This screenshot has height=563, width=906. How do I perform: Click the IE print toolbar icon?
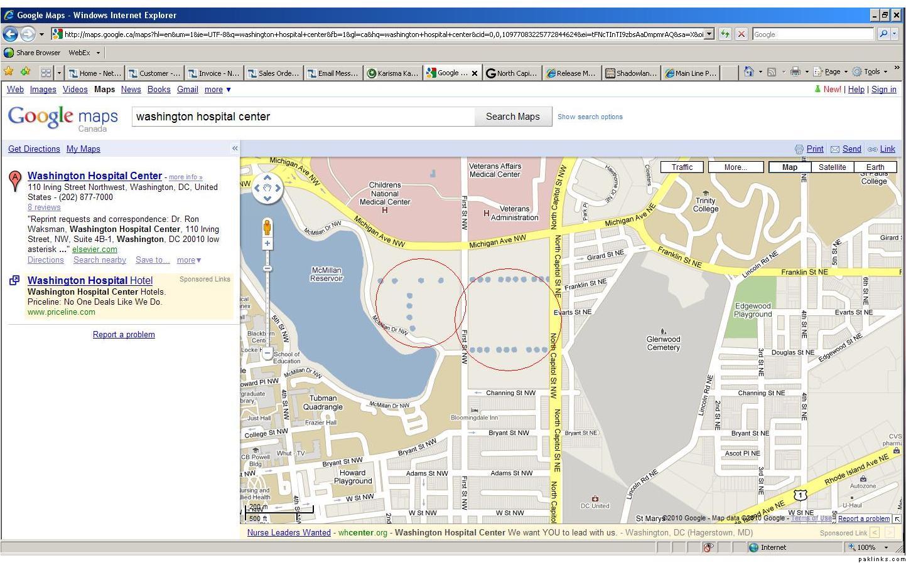tap(795, 72)
